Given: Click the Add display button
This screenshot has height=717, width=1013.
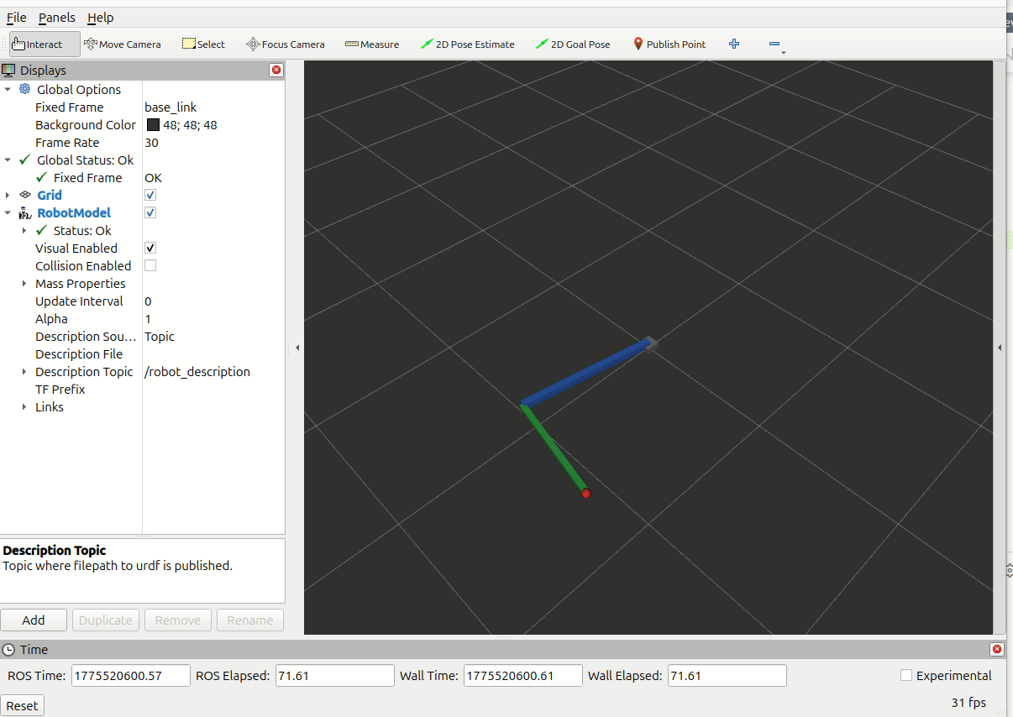Looking at the screenshot, I should point(34,620).
